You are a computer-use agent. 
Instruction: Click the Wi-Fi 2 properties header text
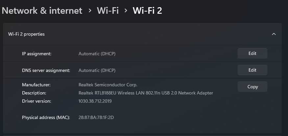pyautogui.click(x=26, y=34)
